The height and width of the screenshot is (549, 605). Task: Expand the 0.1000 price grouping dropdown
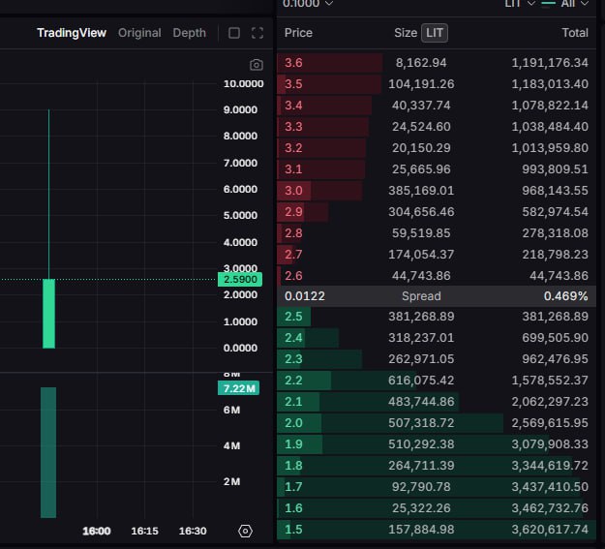click(308, 4)
